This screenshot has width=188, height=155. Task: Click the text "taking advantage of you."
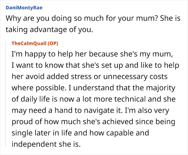49,30
